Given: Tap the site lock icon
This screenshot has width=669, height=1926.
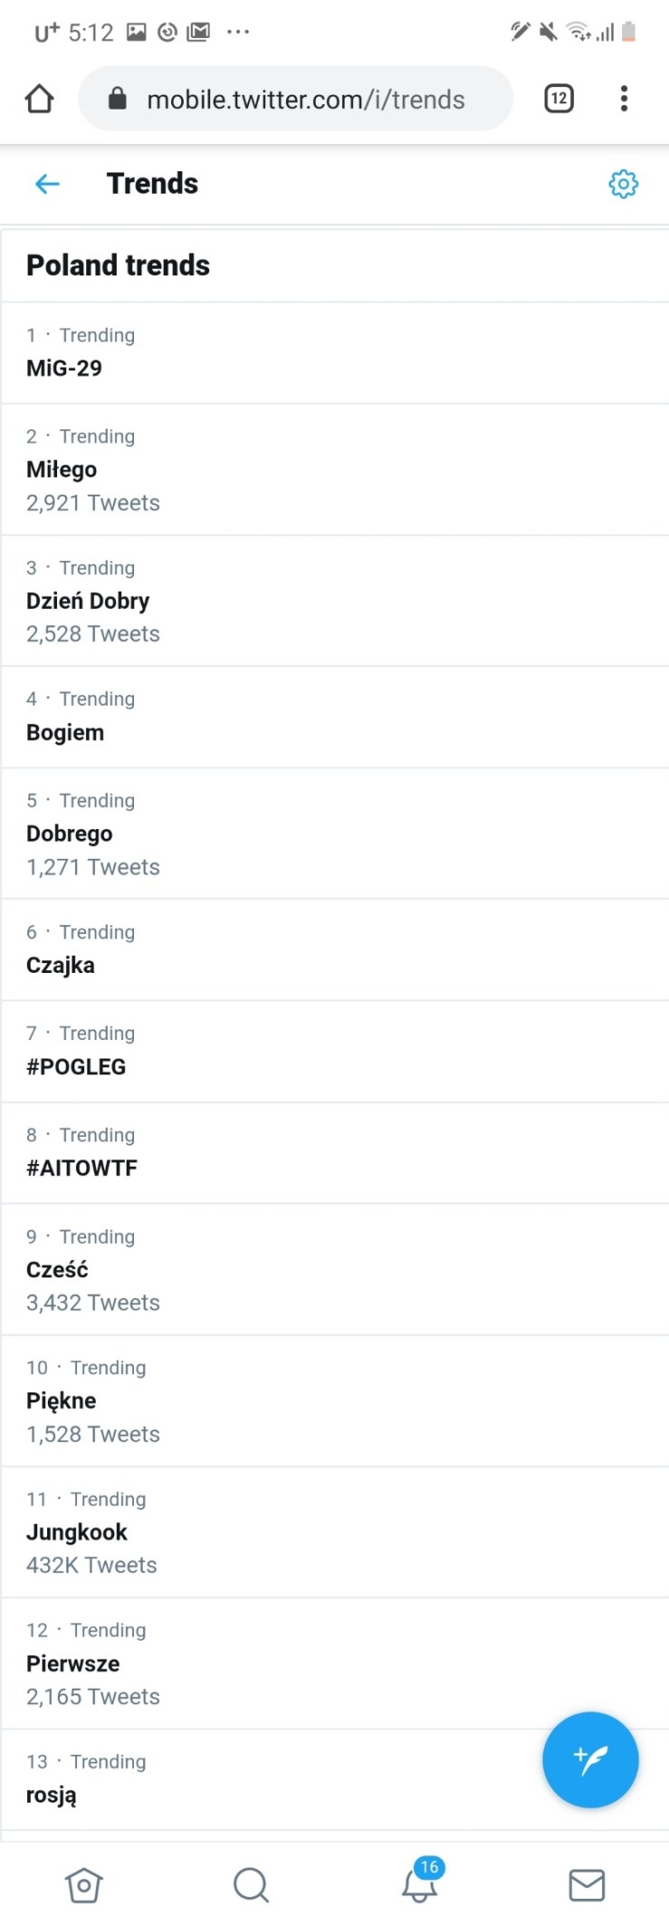Looking at the screenshot, I should coord(118,99).
